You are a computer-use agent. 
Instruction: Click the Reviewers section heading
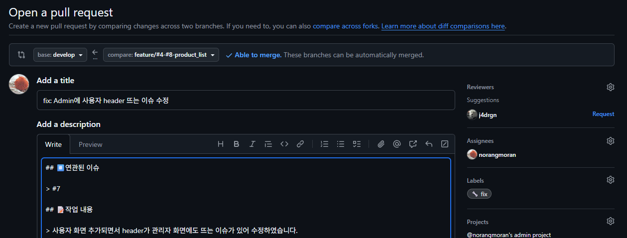pos(480,87)
